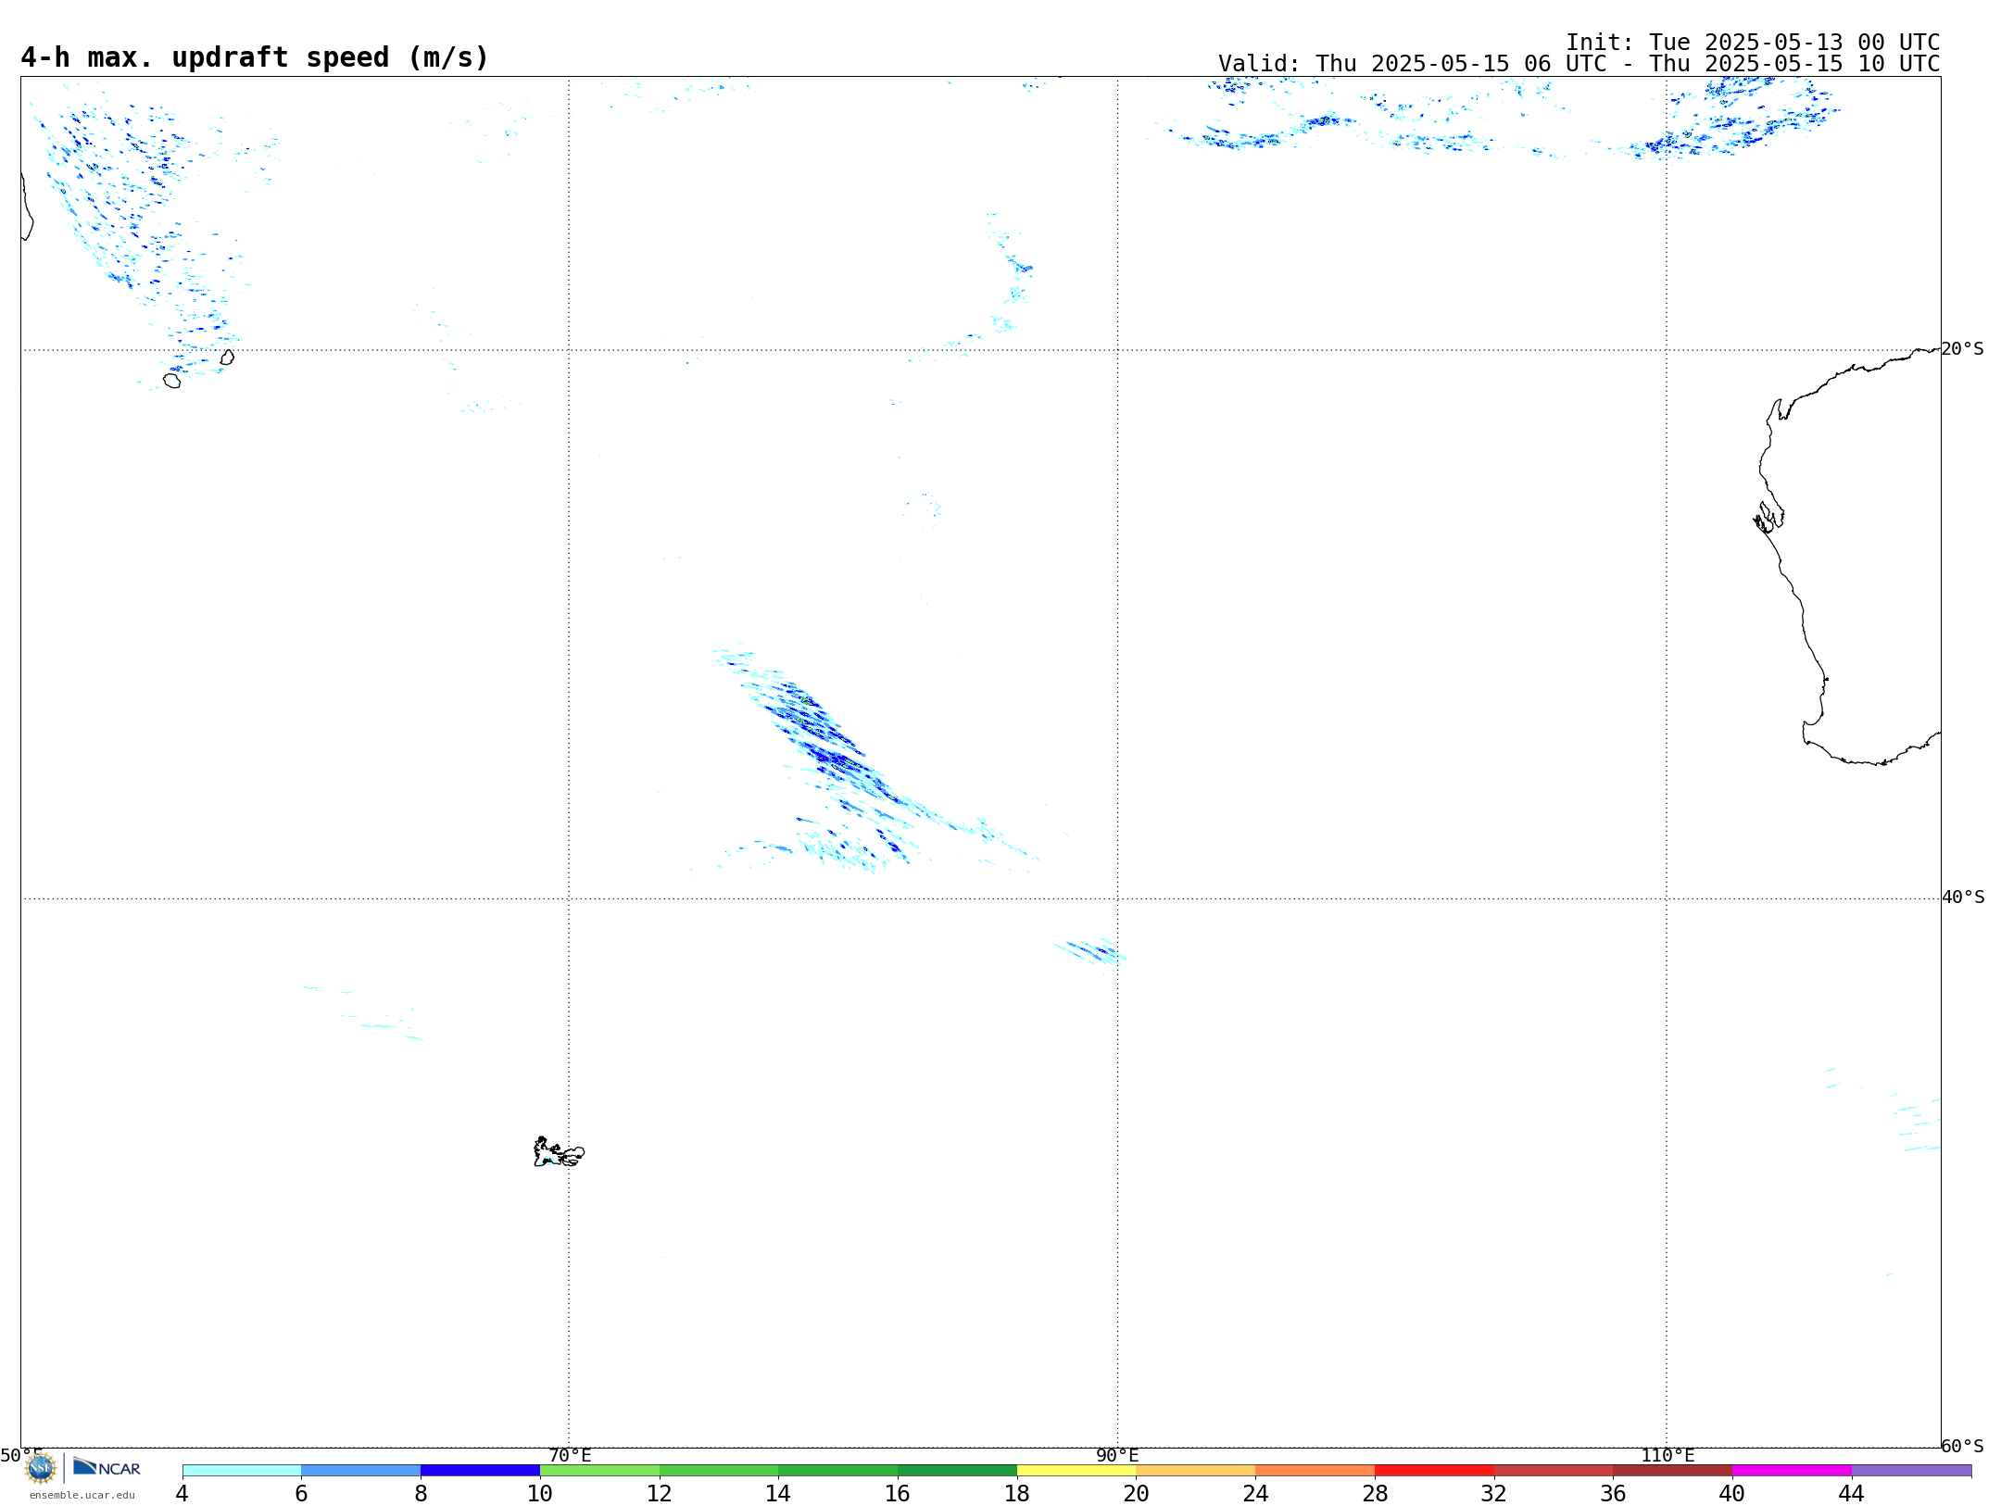Click the Kerguelen Islands outline near 70°E
Viewport: 2001px width, 1506px height.
click(x=559, y=1152)
